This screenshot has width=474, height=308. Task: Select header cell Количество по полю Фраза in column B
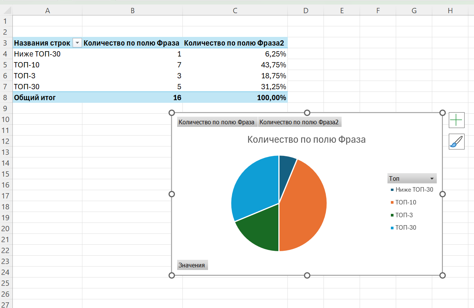[132, 43]
